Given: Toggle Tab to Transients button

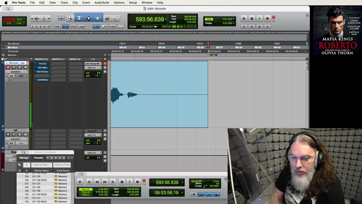Looking at the screenshot, I should click(x=57, y=26).
